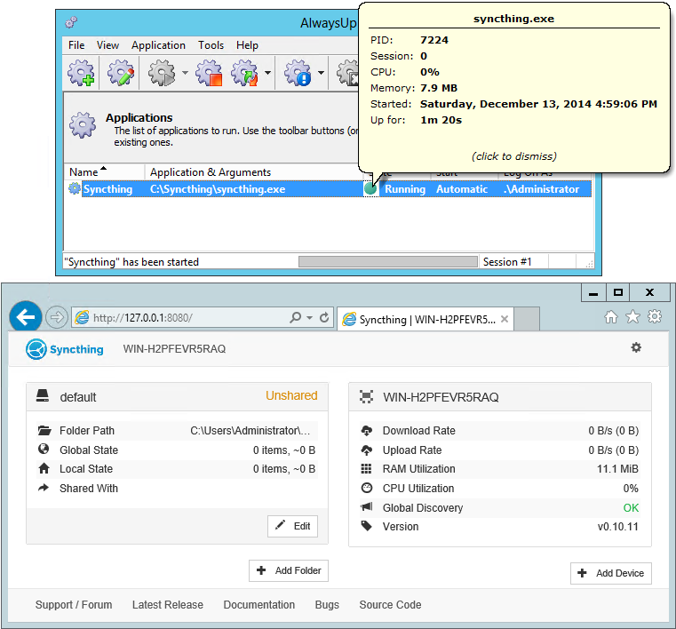Image resolution: width=676 pixels, height=629 pixels.
Task: Click the Version value v0.10.11
Action: pos(617,527)
